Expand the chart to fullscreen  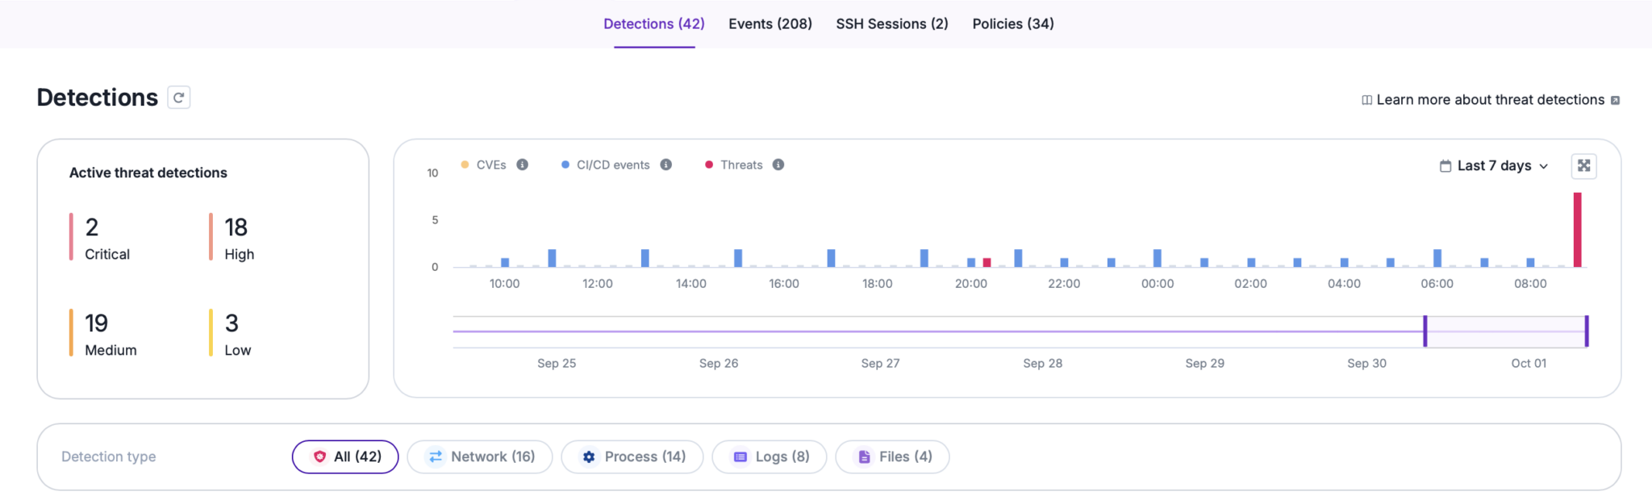click(1583, 165)
